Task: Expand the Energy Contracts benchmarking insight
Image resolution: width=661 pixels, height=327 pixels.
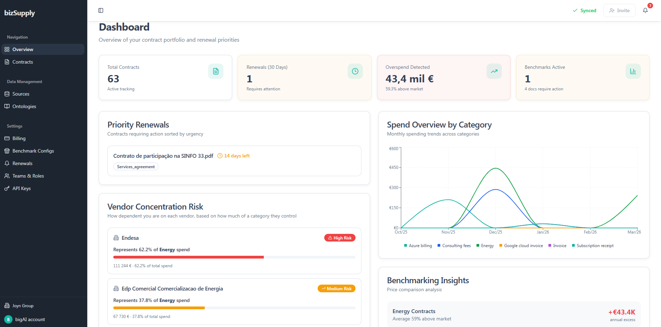Action: [514, 315]
